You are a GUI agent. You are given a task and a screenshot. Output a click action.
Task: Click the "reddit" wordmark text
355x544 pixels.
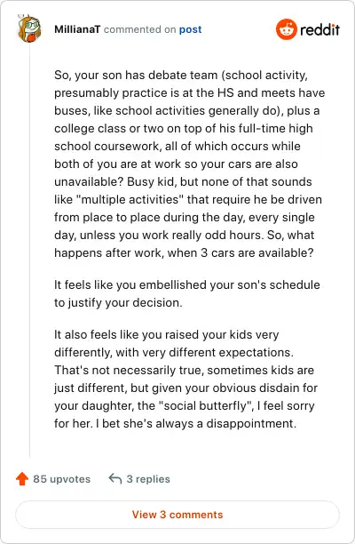(x=319, y=29)
